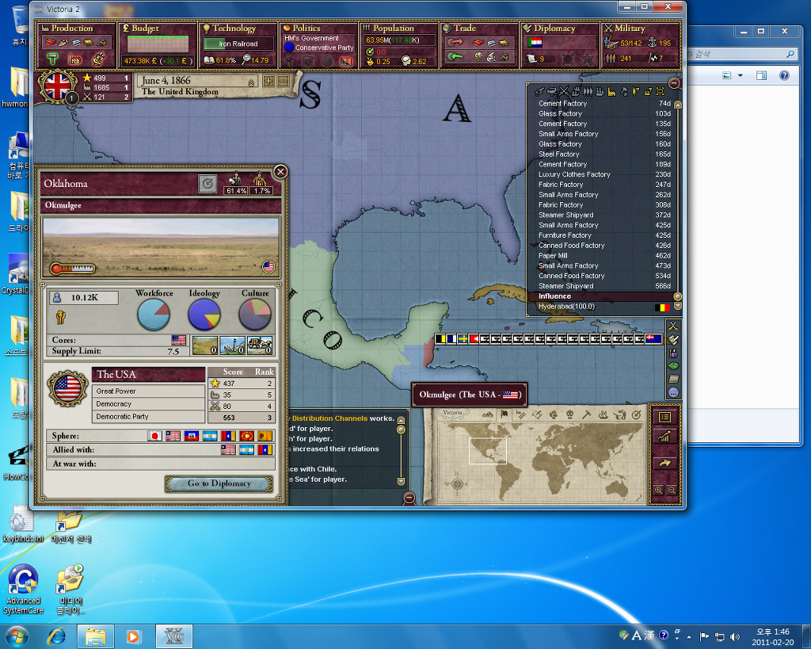
Task: Select the hammer map mode icon
Action: click(x=587, y=414)
